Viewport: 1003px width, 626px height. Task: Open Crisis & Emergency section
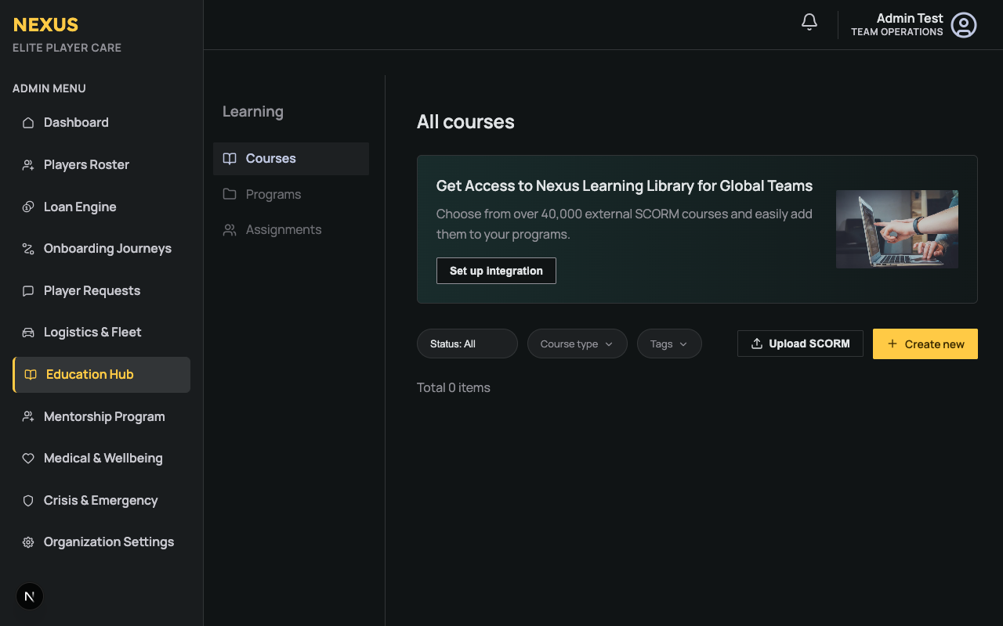[x=101, y=501]
